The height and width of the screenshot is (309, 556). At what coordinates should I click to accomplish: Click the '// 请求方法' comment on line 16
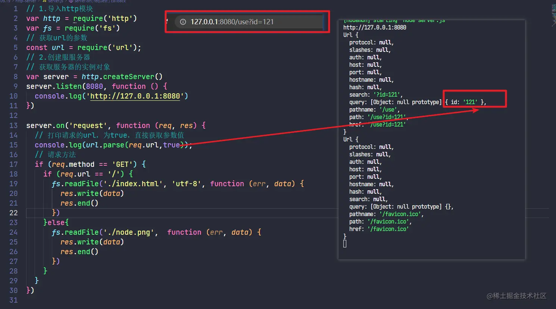point(55,154)
